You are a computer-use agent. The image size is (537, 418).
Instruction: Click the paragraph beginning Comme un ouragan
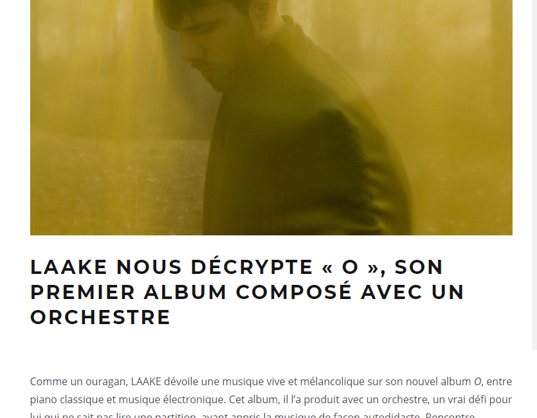pyautogui.click(x=271, y=399)
